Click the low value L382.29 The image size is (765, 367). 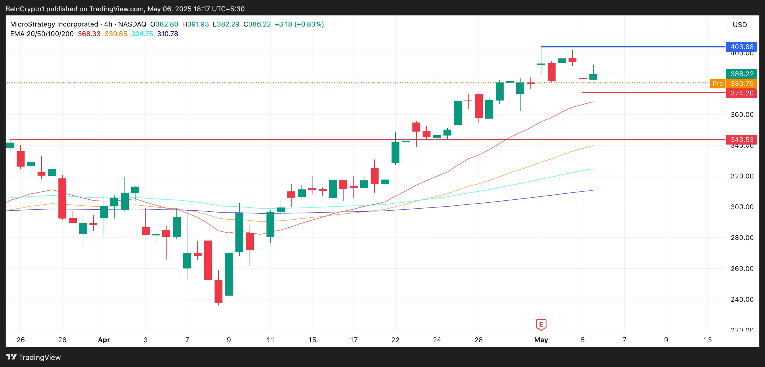coord(226,24)
